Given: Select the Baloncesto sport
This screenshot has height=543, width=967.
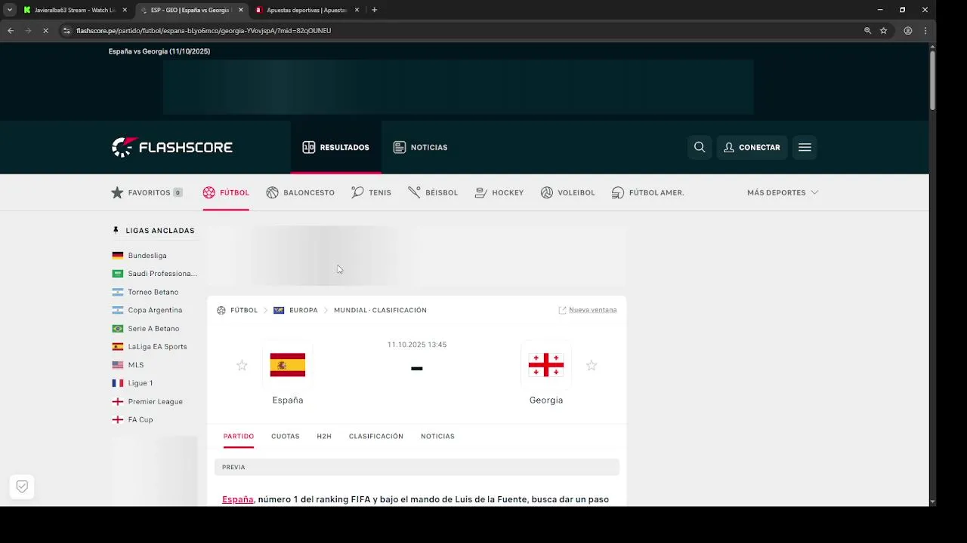Looking at the screenshot, I should tap(300, 192).
